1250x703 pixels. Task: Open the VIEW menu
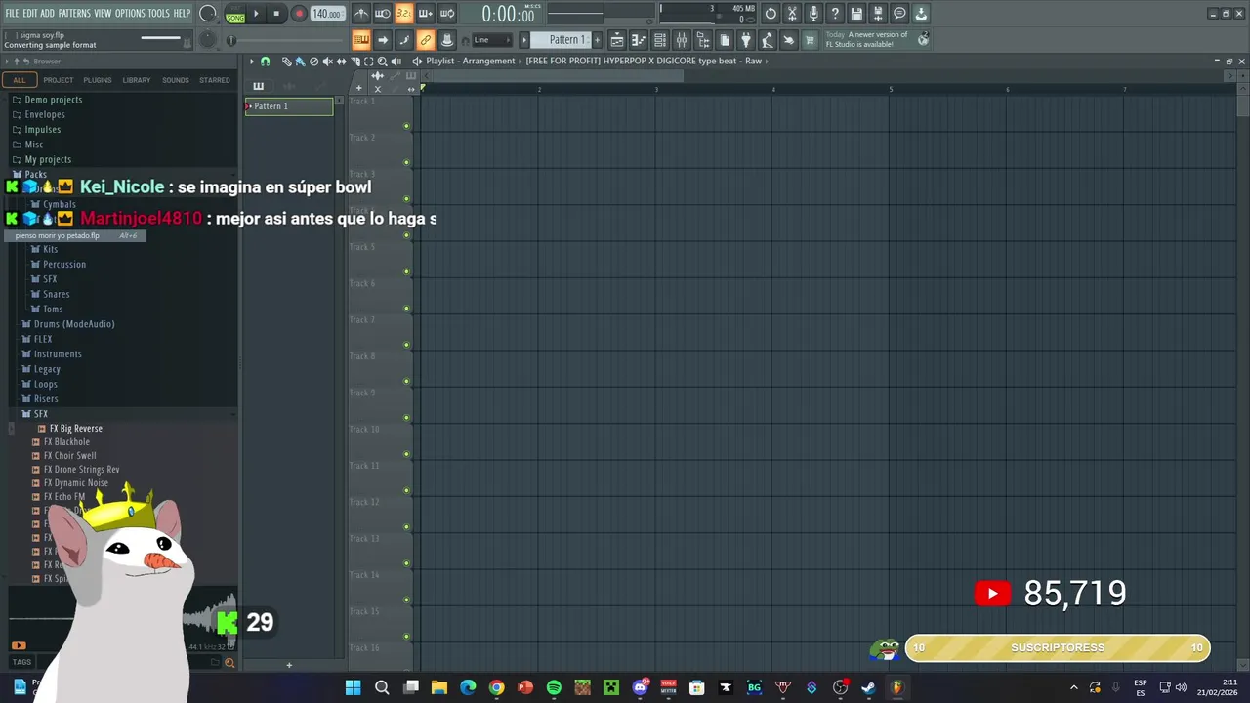click(103, 14)
